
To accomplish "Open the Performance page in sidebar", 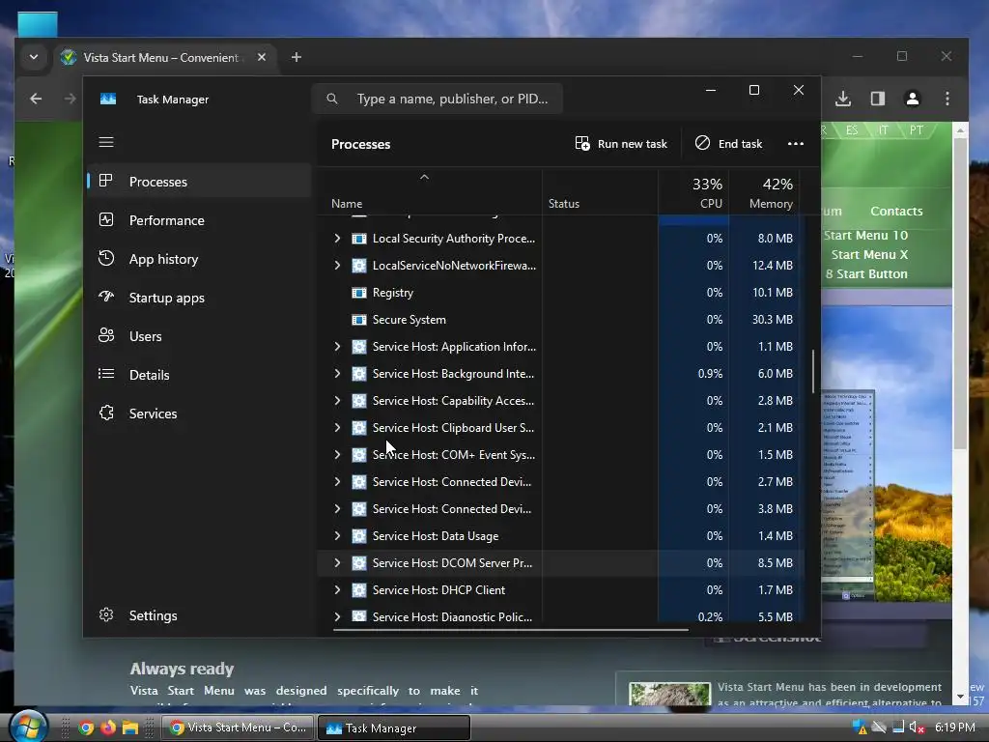I will pyautogui.click(x=199, y=220).
